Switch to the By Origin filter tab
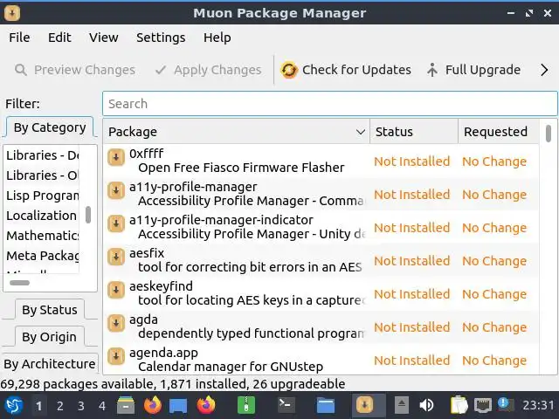This screenshot has height=419, width=559. (49, 337)
